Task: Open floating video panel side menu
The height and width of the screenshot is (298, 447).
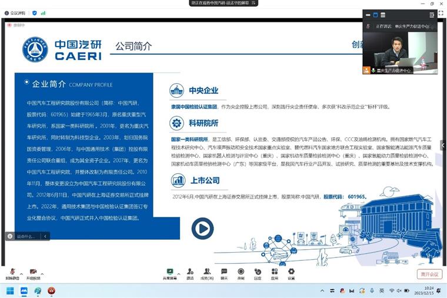Action: click(x=432, y=15)
